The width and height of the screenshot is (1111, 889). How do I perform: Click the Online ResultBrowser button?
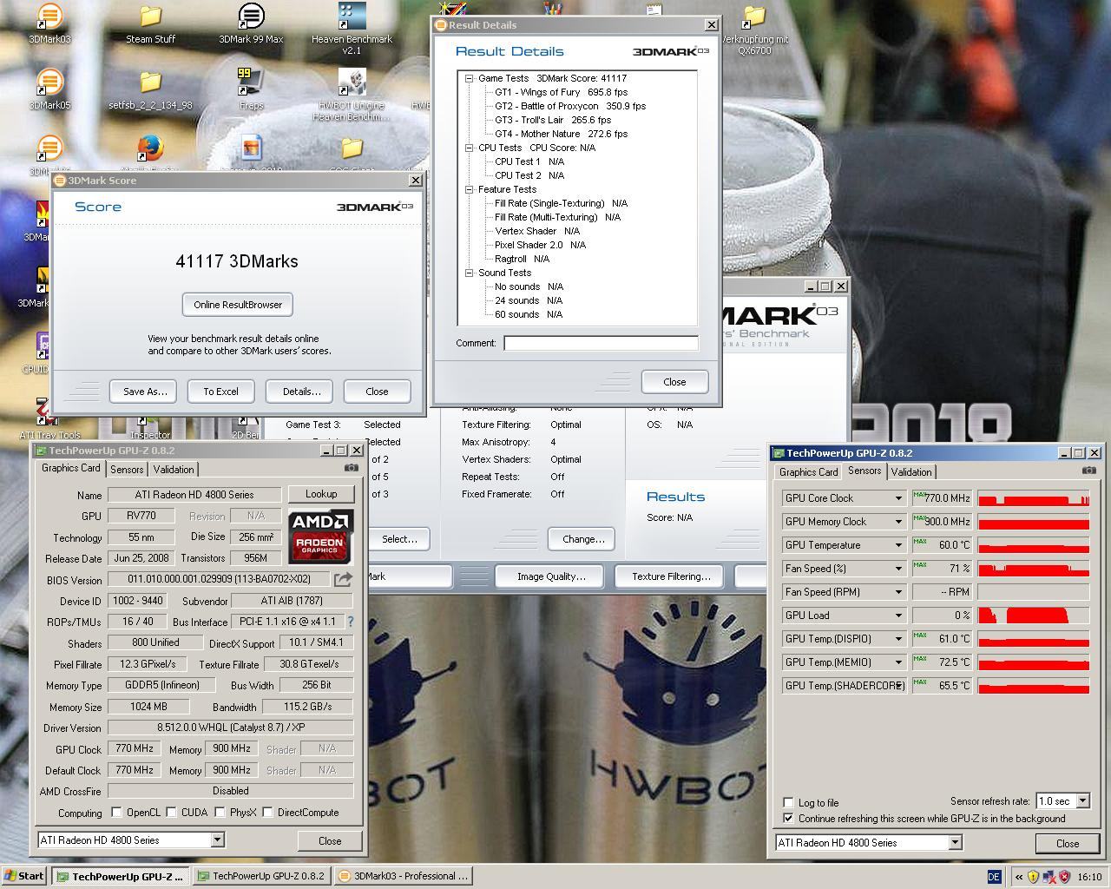pyautogui.click(x=238, y=305)
